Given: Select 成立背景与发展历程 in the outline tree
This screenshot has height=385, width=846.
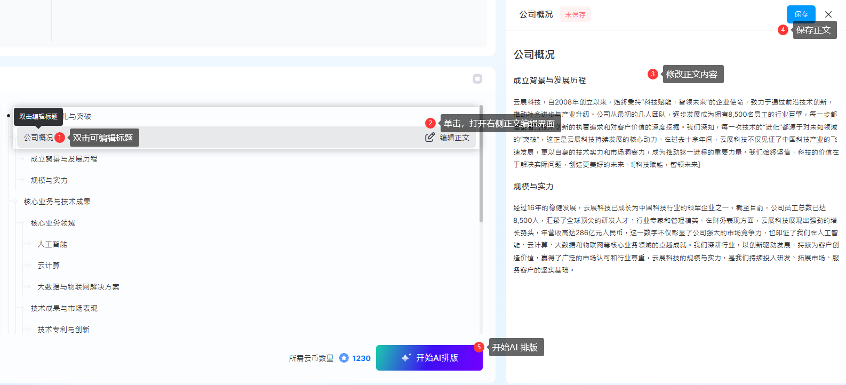Looking at the screenshot, I should point(64,159).
